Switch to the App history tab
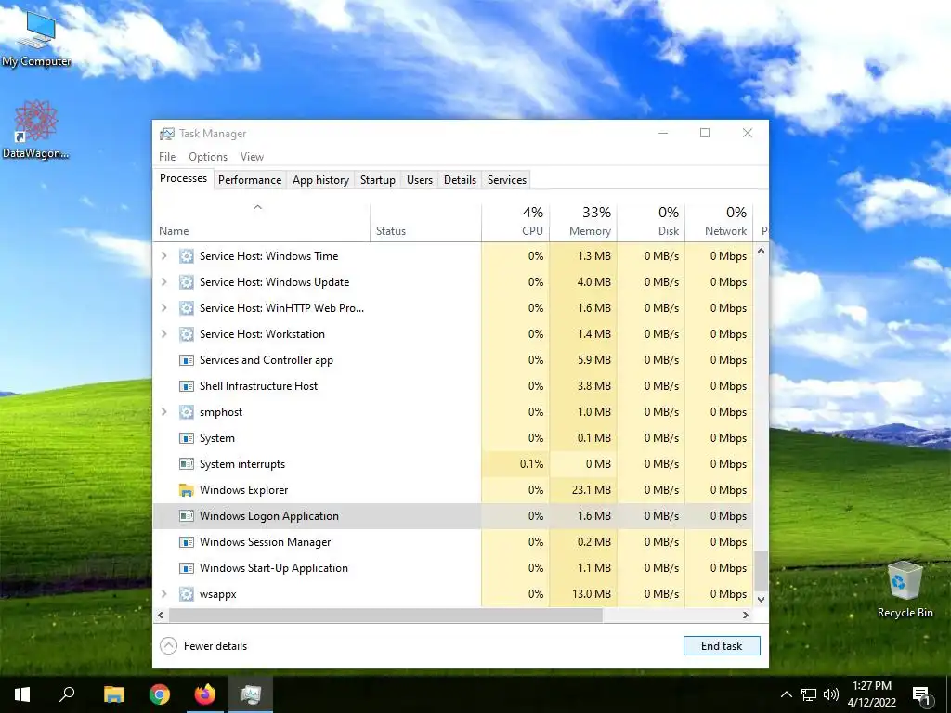The image size is (951, 713). pos(320,180)
